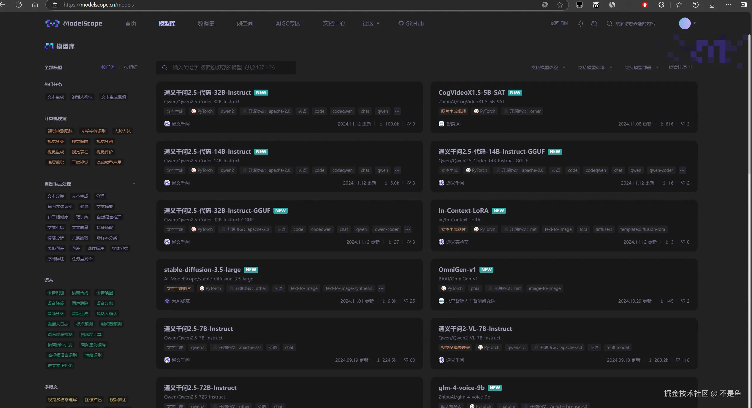Click the 返回旧版 link
Image resolution: width=752 pixels, height=408 pixels.
[x=559, y=23]
